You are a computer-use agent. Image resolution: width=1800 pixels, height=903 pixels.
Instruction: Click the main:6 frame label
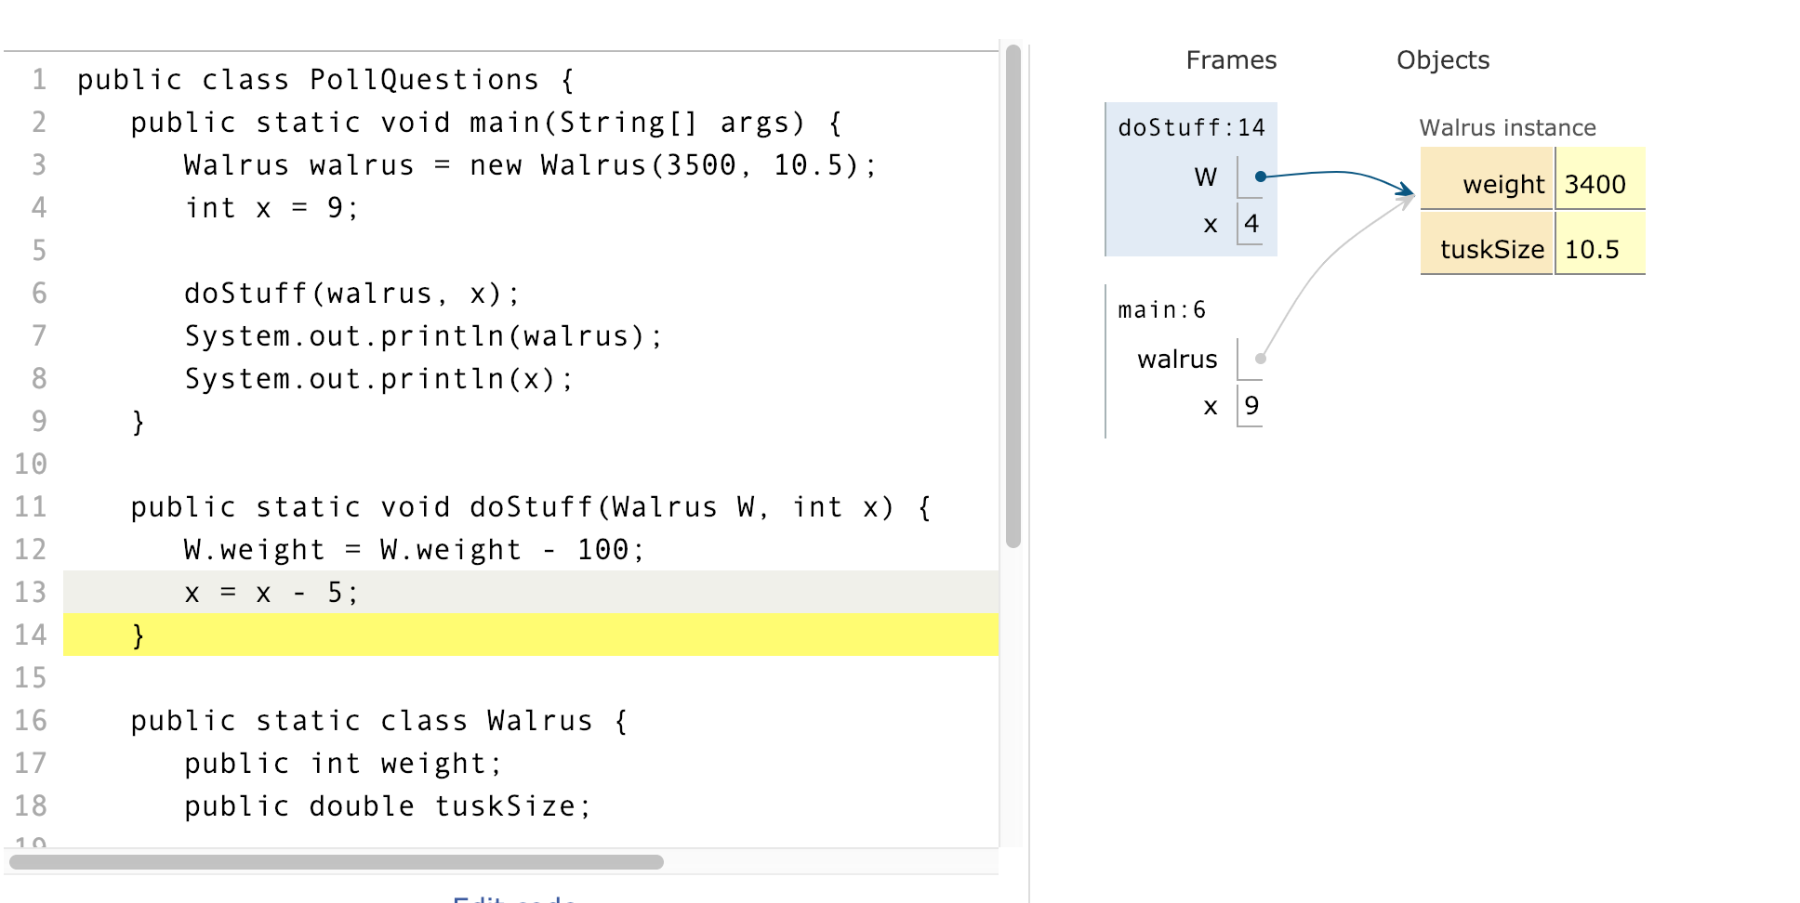tap(1160, 309)
